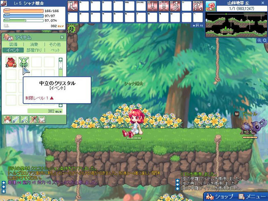Jump right system log to bottom
This screenshot has width=268, height=201.
(x=178, y=189)
